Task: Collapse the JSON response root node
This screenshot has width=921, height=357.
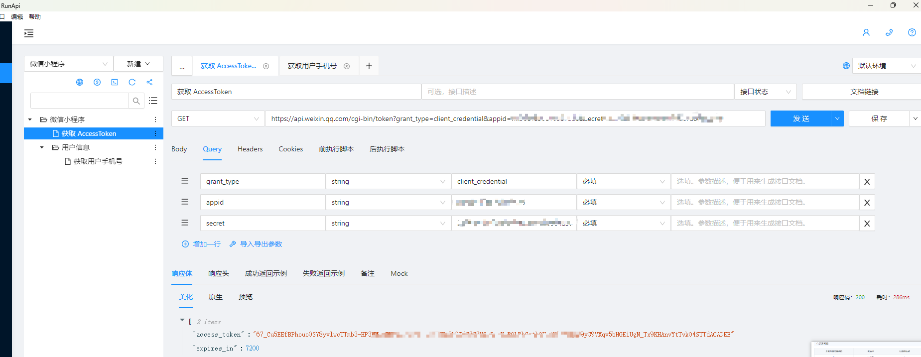Action: coord(182,320)
